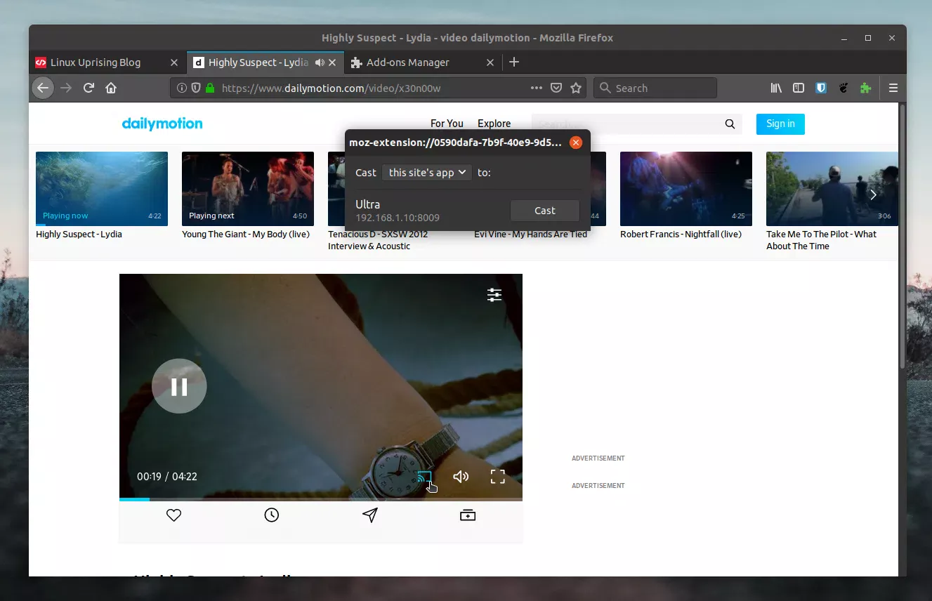The width and height of the screenshot is (932, 601).
Task: Mute the Highly Suspect tab audio indicator
Action: coord(320,62)
